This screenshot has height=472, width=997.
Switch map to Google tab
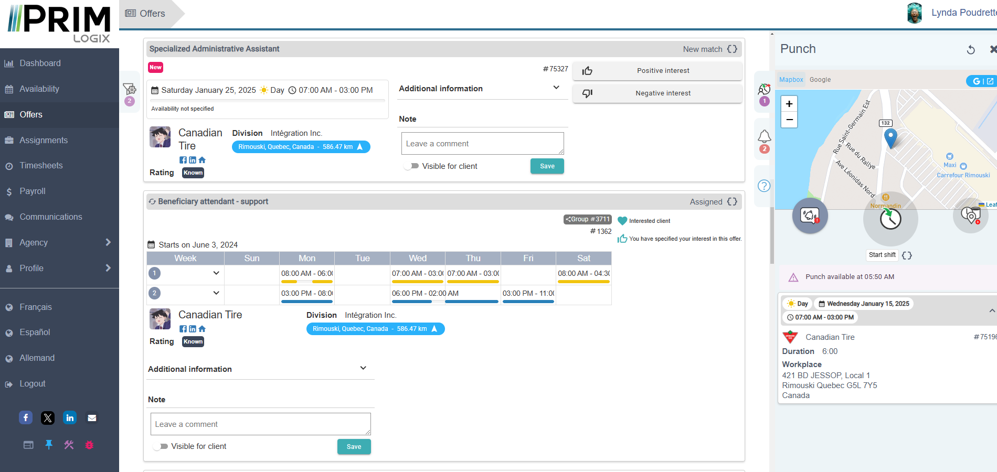(x=820, y=80)
